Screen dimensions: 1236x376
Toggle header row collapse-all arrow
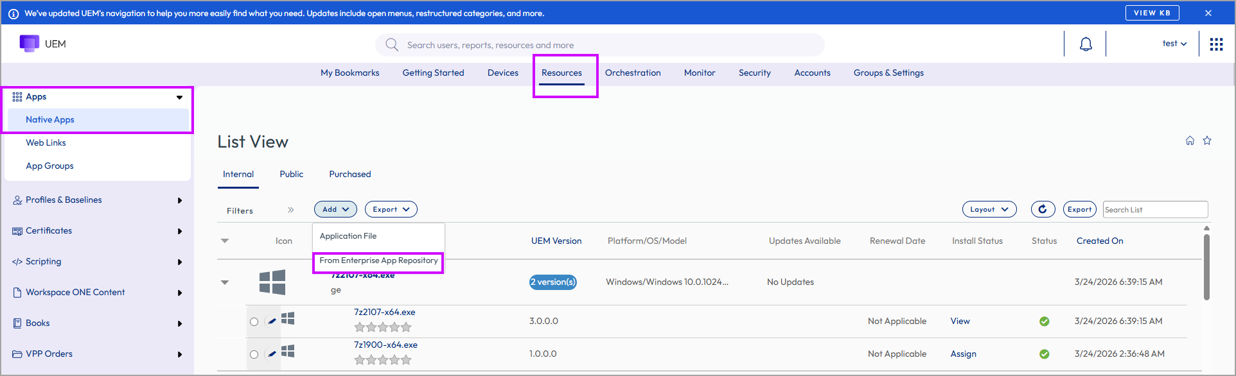225,241
